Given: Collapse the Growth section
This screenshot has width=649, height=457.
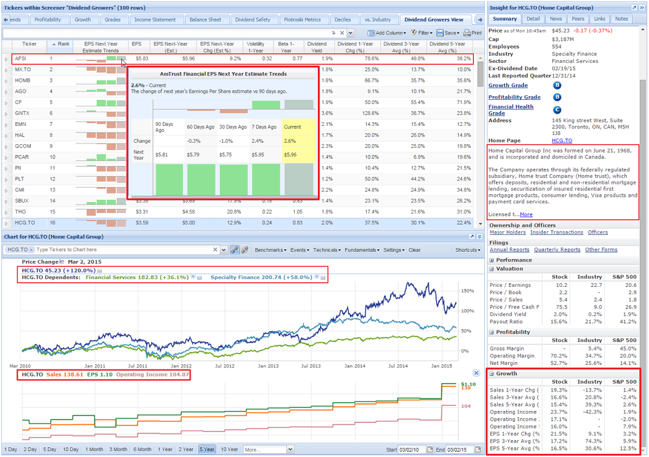Looking at the screenshot, I should [x=492, y=374].
